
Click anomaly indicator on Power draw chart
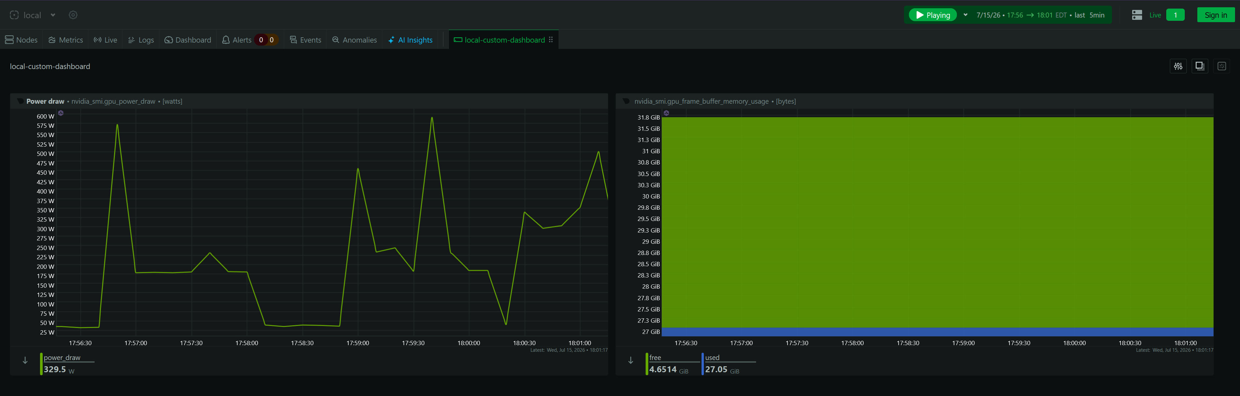pyautogui.click(x=61, y=113)
